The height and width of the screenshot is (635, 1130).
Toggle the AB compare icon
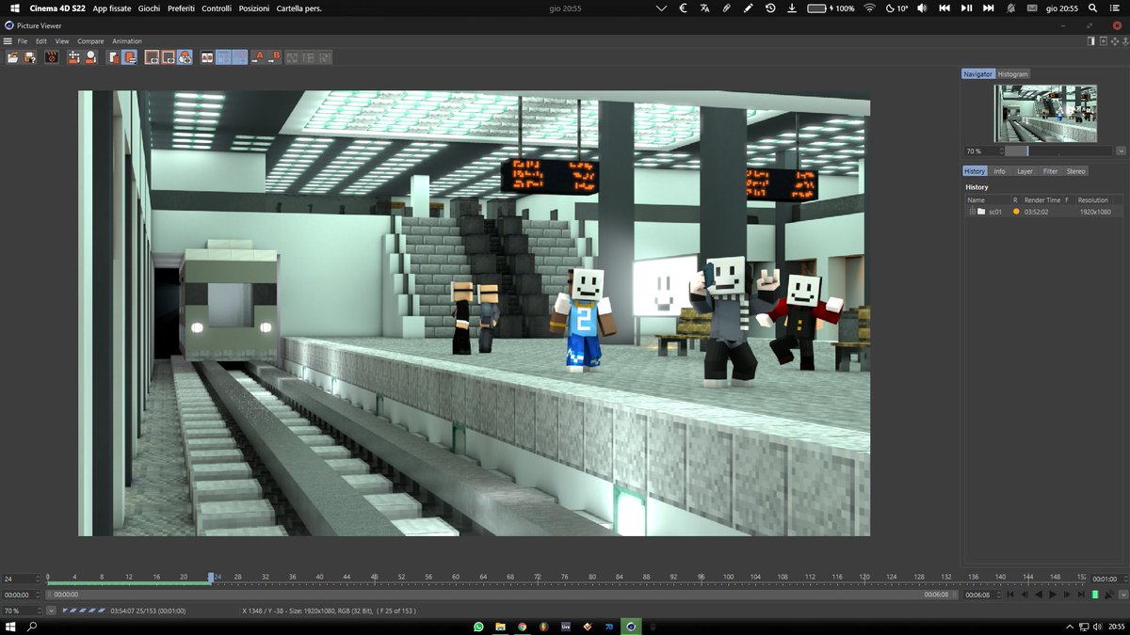(208, 56)
